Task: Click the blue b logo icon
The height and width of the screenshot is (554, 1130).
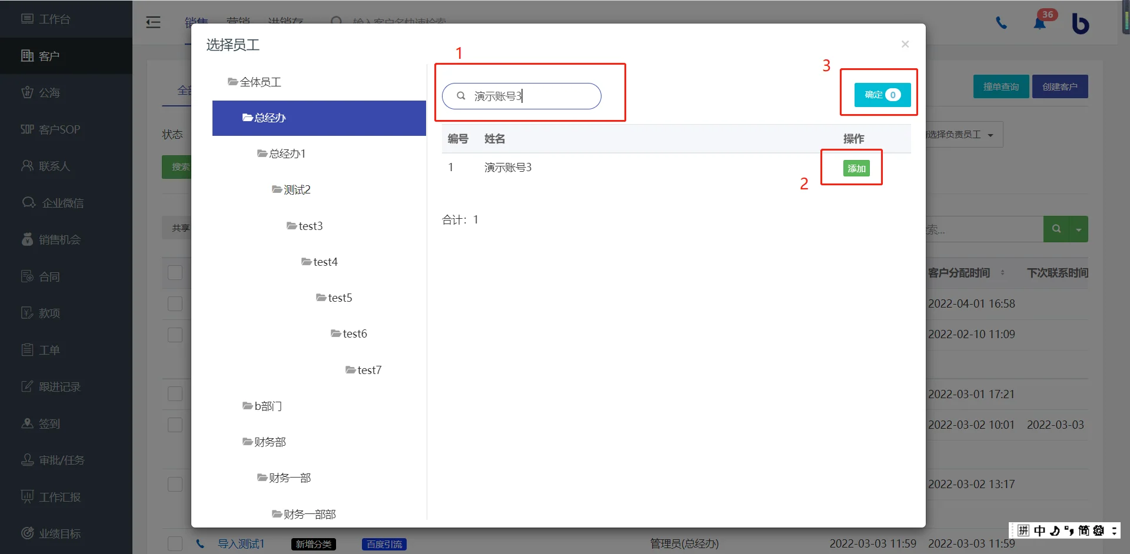Action: (x=1080, y=23)
